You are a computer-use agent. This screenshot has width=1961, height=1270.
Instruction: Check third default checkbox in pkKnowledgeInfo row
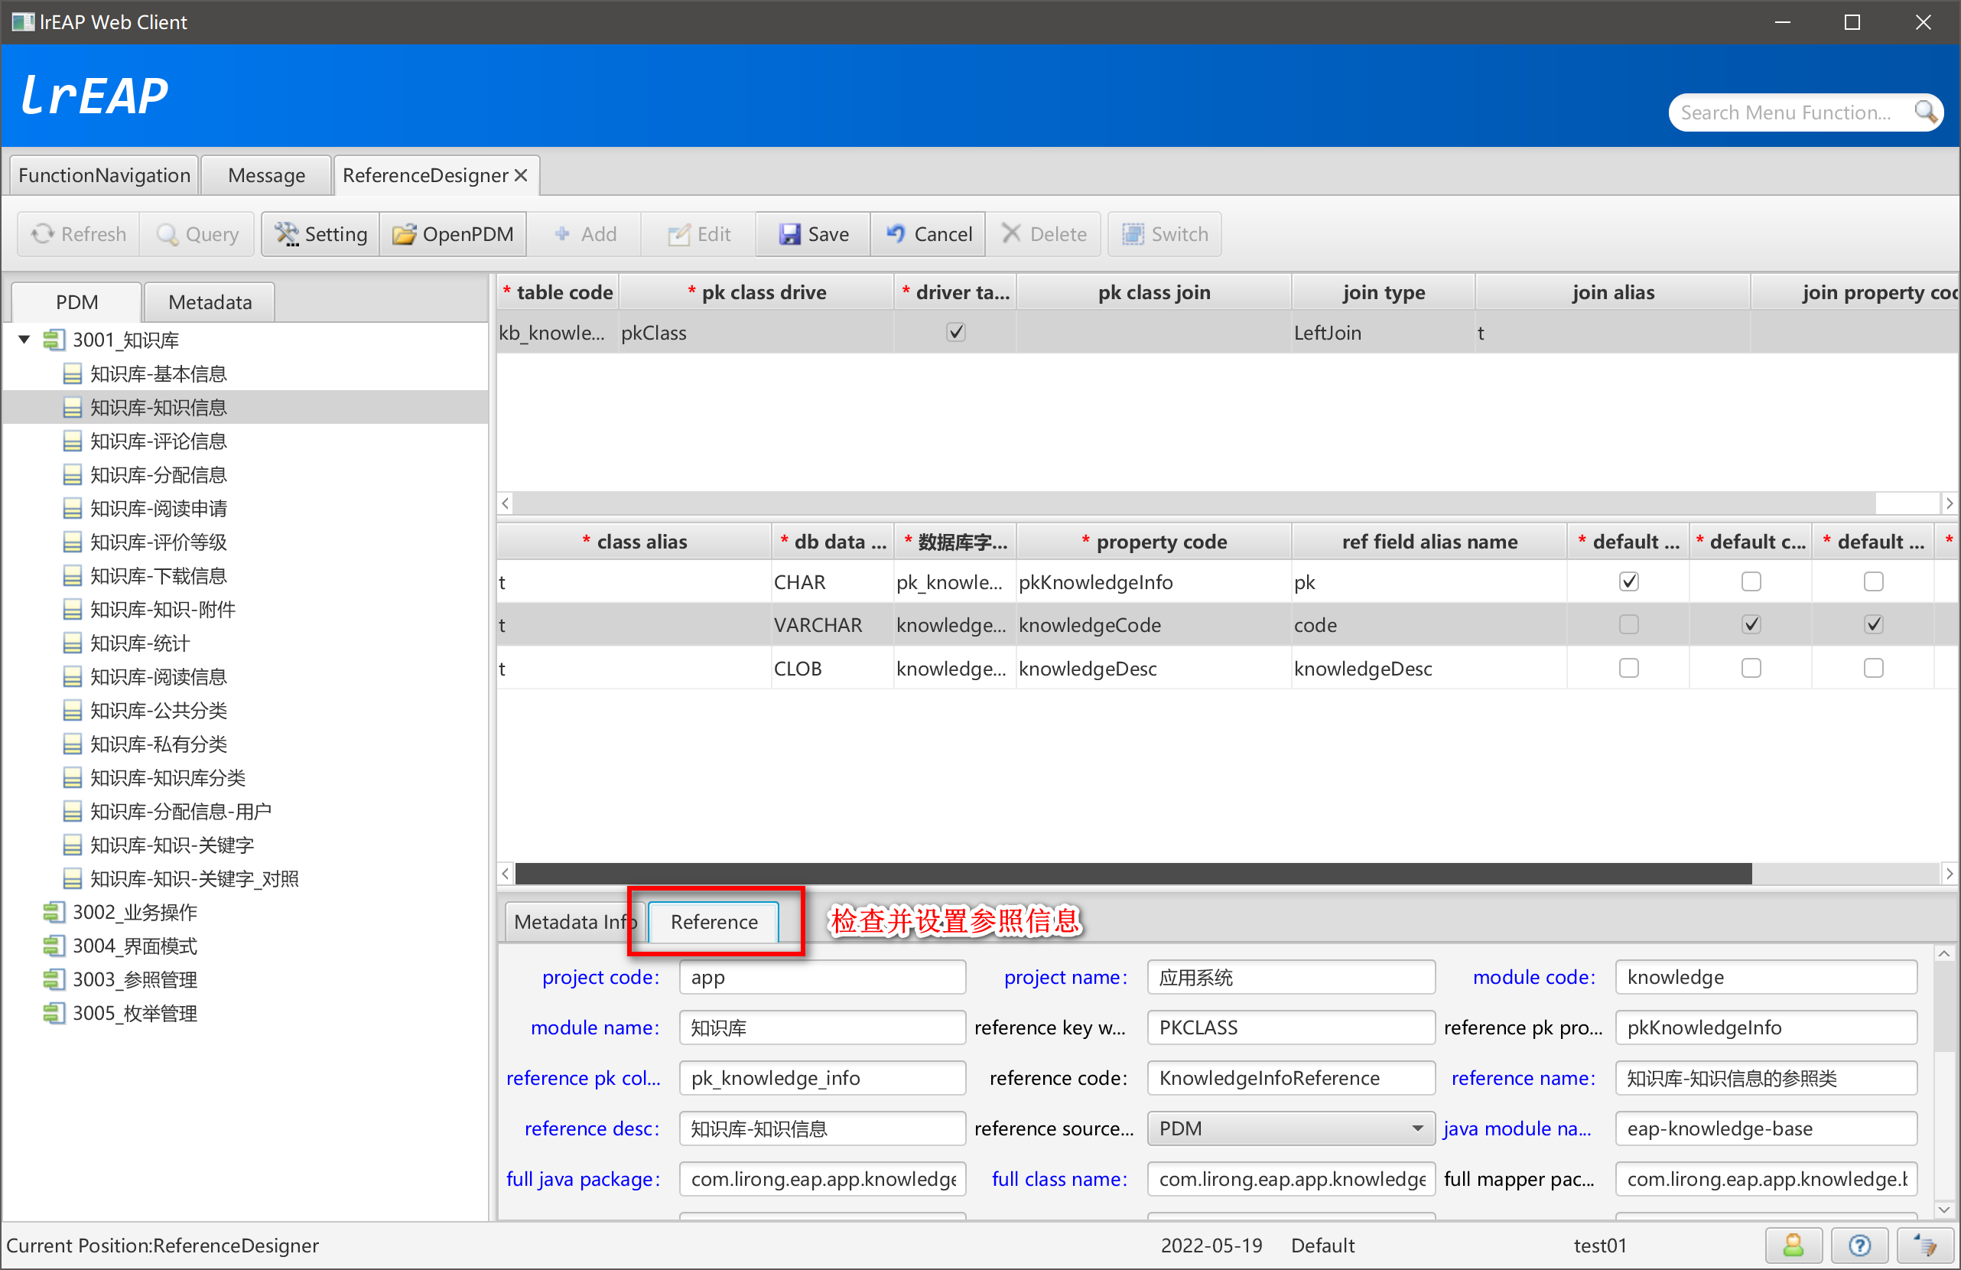(x=1874, y=582)
